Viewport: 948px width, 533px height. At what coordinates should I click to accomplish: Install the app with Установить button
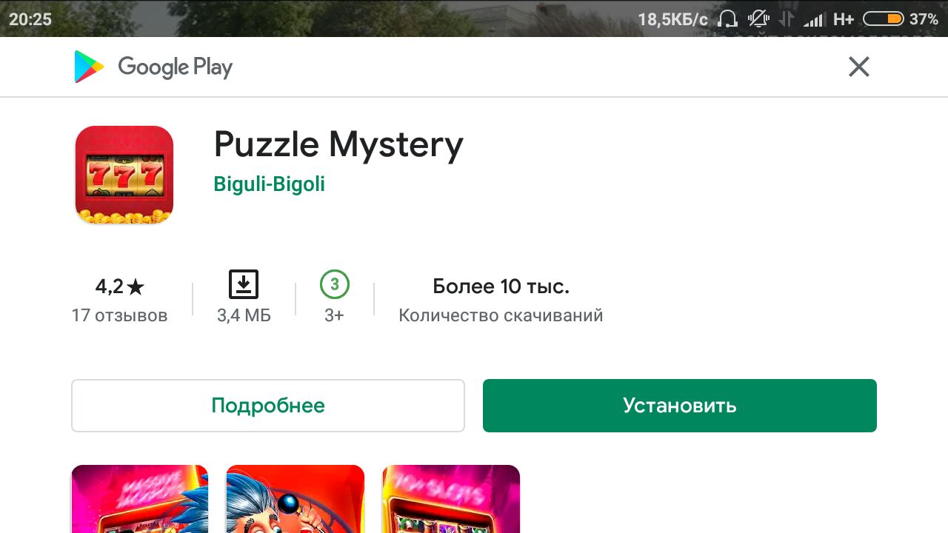680,406
